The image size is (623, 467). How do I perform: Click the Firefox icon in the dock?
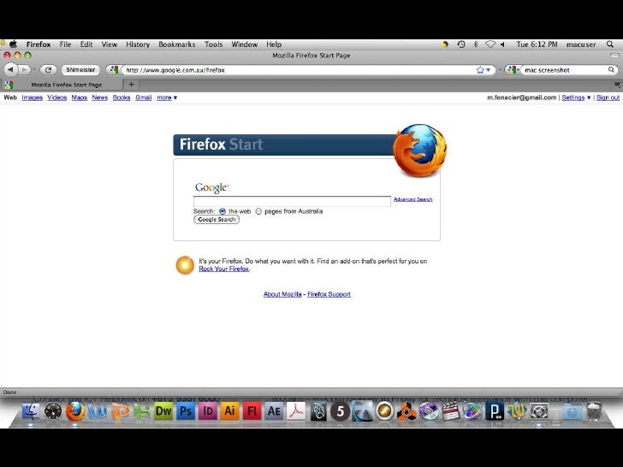click(x=75, y=411)
